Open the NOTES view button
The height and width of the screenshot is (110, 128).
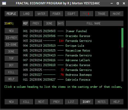click(x=101, y=102)
